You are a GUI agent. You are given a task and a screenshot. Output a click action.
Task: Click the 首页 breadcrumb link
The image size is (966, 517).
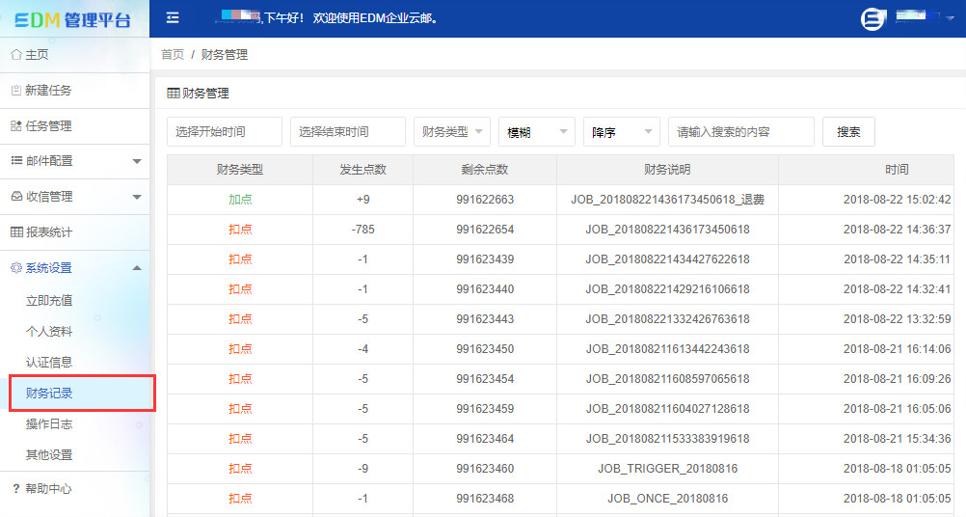173,55
